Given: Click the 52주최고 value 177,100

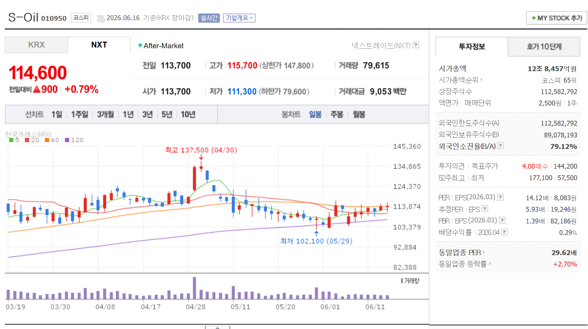Looking at the screenshot, I should click(x=541, y=178).
